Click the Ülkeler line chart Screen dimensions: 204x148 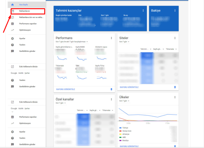pyautogui.click(x=148, y=114)
